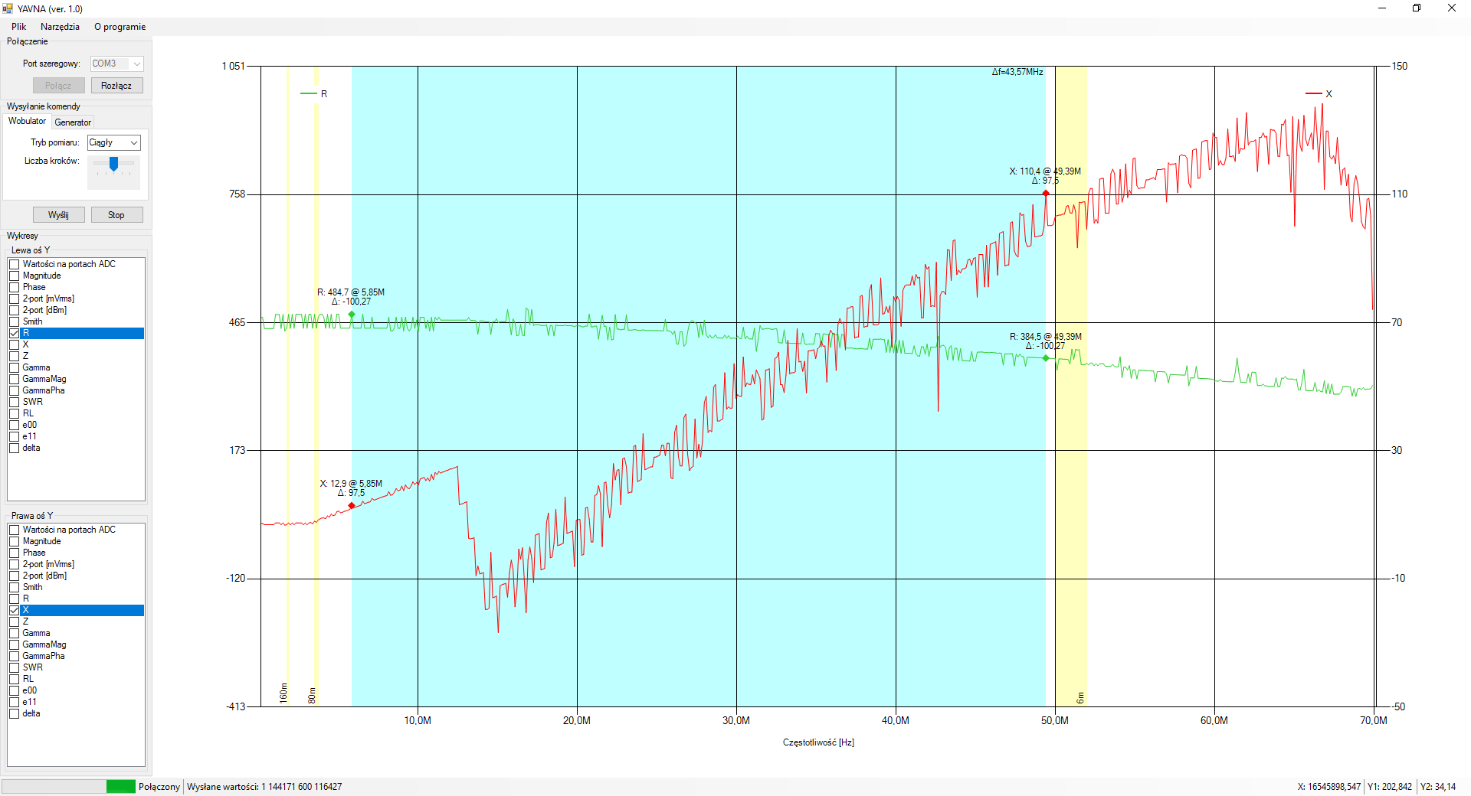
Task: Click the green connection status indicator
Action: (120, 786)
